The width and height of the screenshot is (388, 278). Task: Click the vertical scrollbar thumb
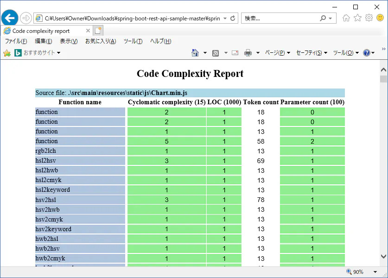click(383, 79)
